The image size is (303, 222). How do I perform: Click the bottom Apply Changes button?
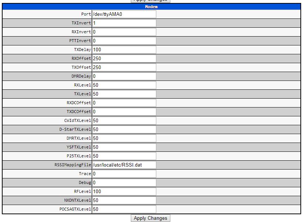coord(150,218)
